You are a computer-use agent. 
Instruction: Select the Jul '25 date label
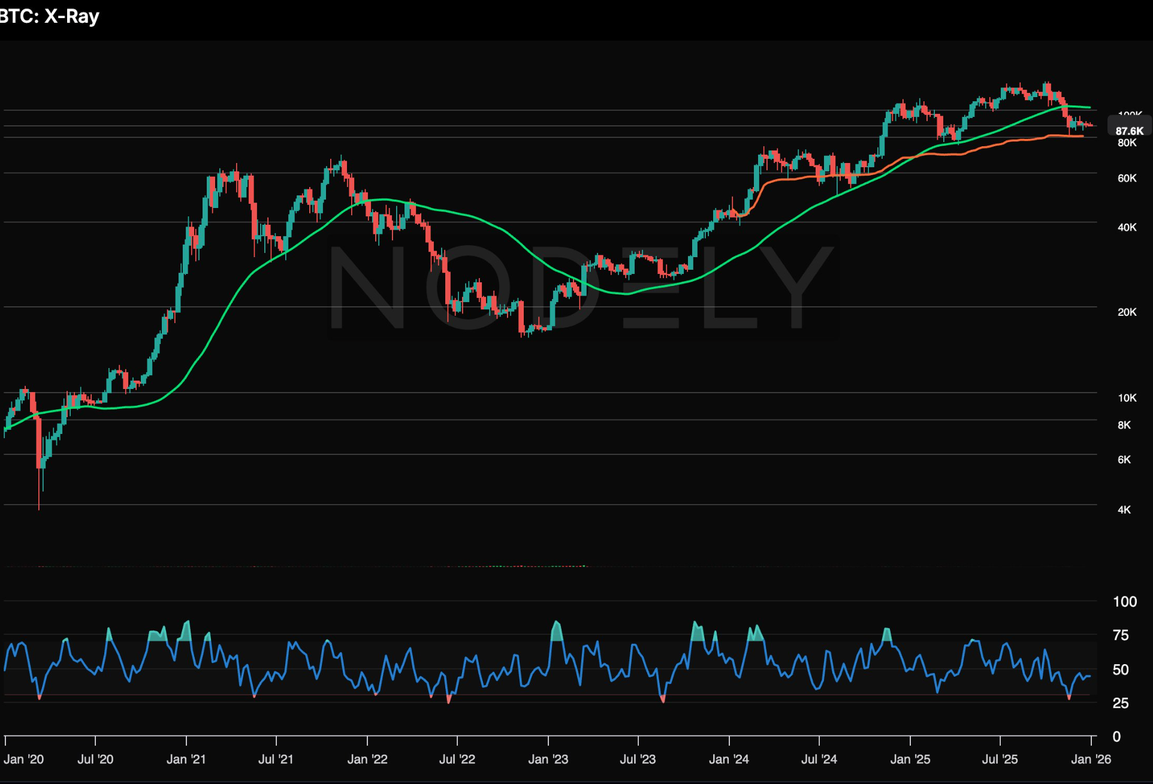(x=1000, y=759)
